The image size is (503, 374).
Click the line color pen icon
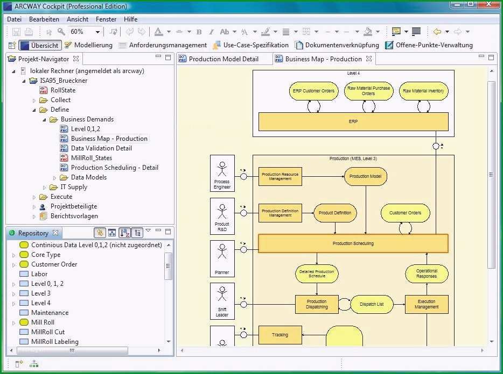point(266,31)
